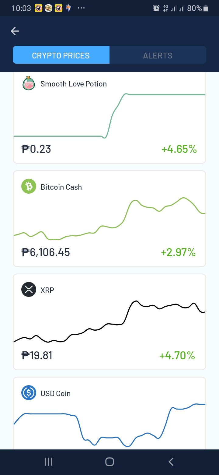Select the Smooth Love Potion price chart
Screen dimensions: 219x475
(109, 116)
